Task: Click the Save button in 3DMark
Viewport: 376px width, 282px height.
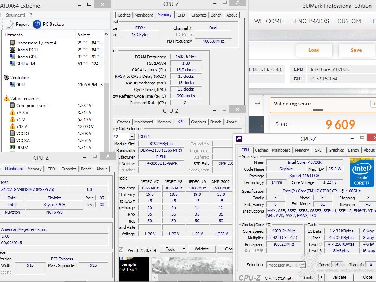Action: [x=356, y=50]
